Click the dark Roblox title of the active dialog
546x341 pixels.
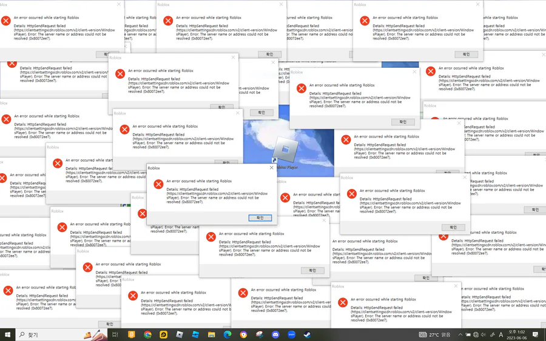point(153,168)
